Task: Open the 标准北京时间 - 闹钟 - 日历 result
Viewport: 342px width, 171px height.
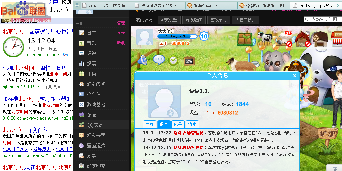Action: coord(34,68)
